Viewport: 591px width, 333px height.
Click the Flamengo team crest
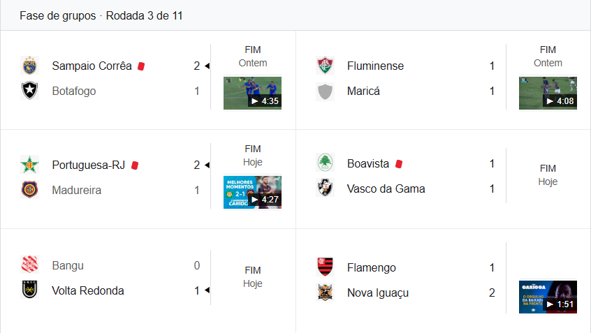[325, 267]
